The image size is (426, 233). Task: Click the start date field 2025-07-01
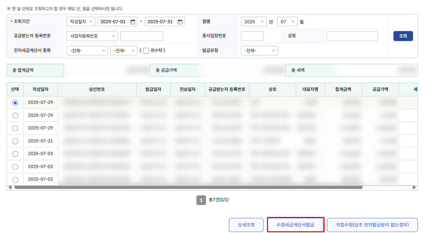point(117,22)
